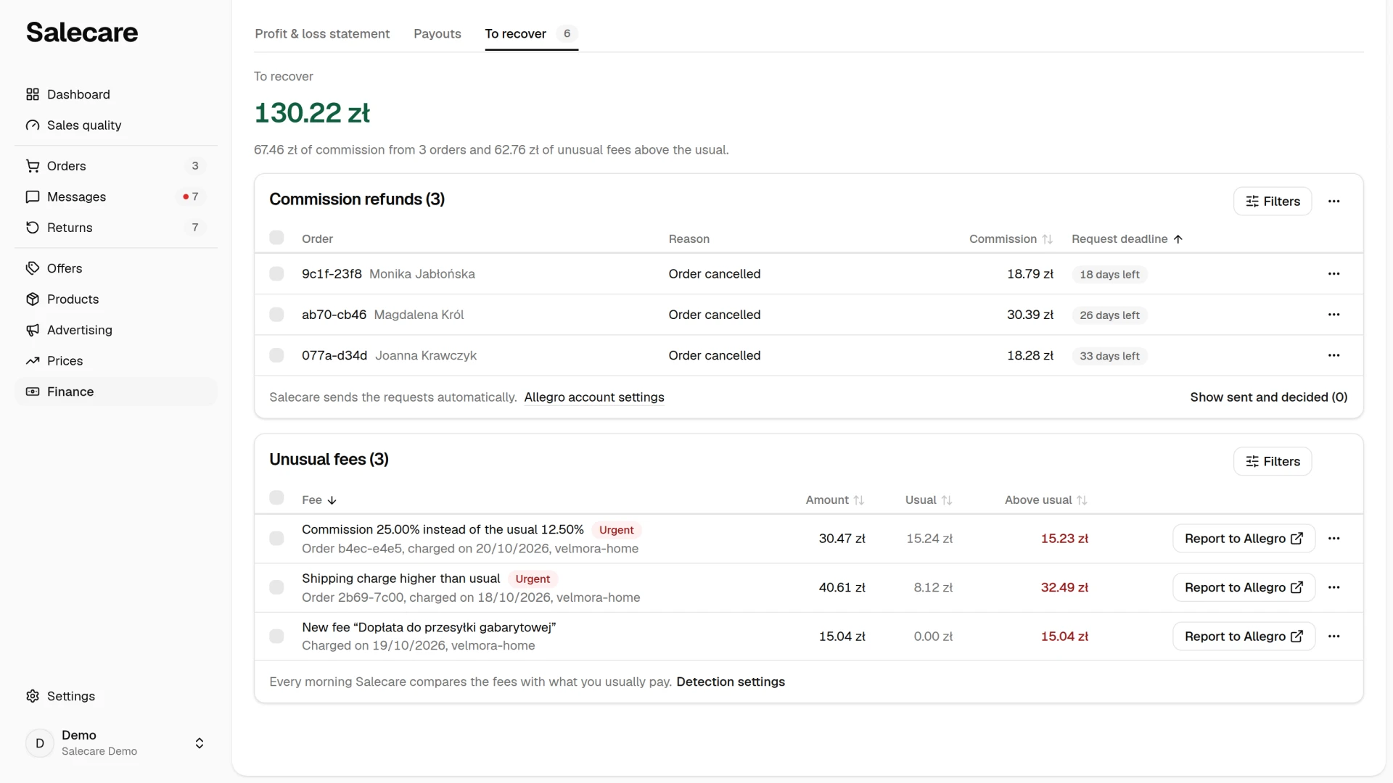Switch to the Payouts tab
This screenshot has width=1393, height=783.
[437, 34]
